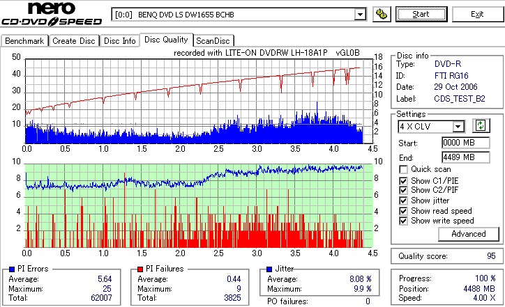Disable Show write speed checkbox
The width and height of the screenshot is (505, 307).
(x=403, y=221)
